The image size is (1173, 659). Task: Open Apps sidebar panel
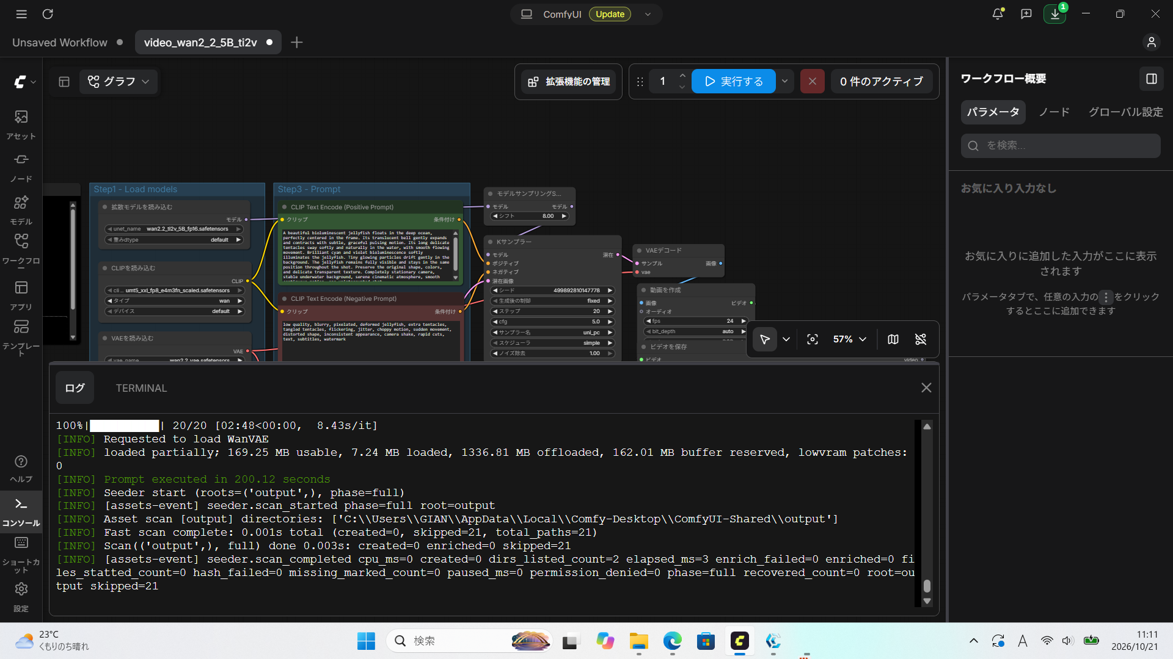[21, 295]
